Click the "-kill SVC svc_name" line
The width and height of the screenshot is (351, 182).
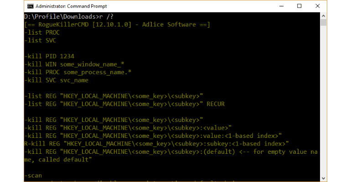(x=56, y=81)
